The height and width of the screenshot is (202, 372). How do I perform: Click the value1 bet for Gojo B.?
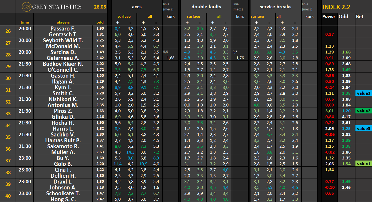tap(363, 164)
